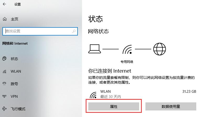Click the magnifier icon in search box
The height and width of the screenshot is (117, 212).
74,31
